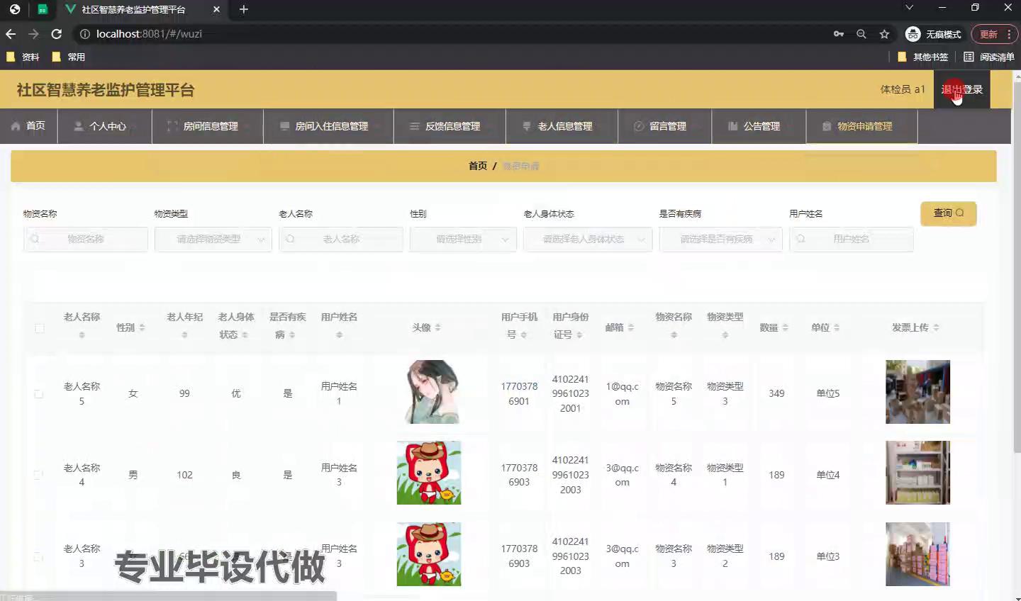Open the 性别 selection dropdown
The height and width of the screenshot is (601, 1021).
[463, 240]
